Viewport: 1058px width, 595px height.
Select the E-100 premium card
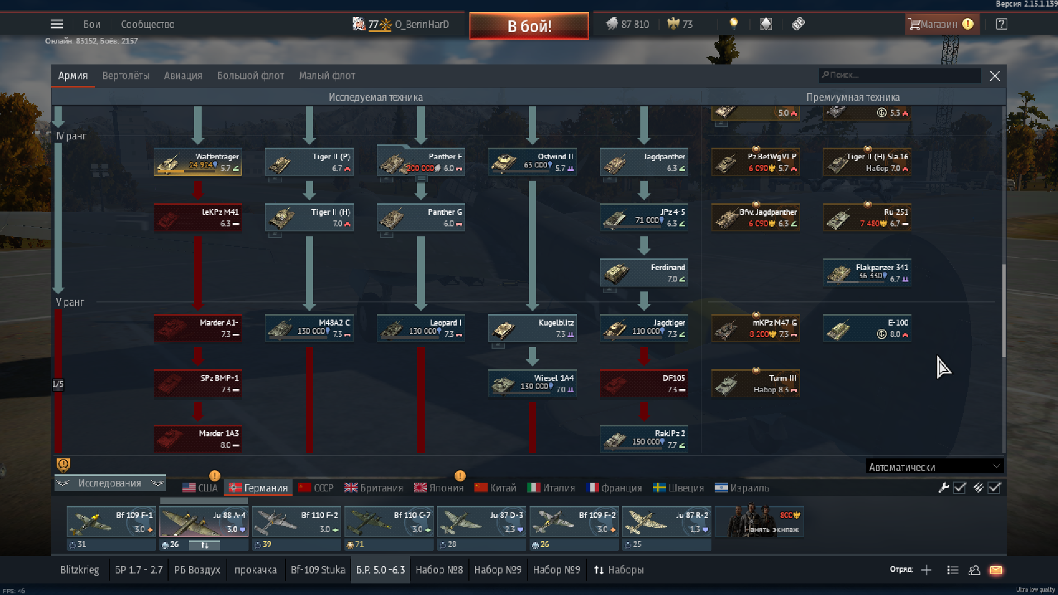tap(867, 328)
